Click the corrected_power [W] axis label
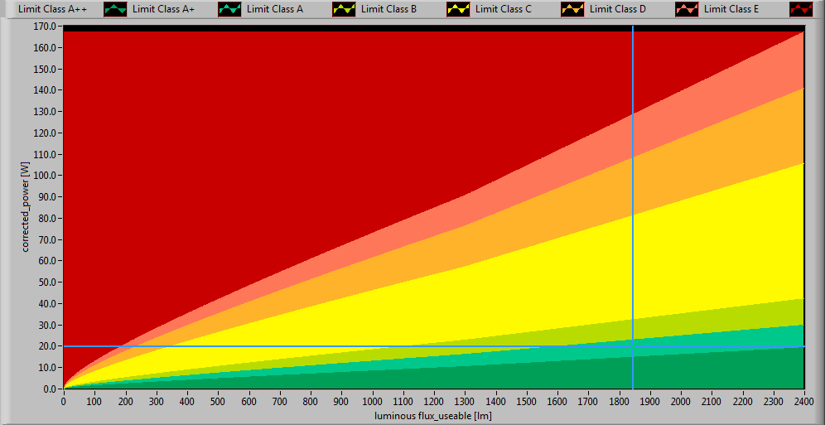825x425 pixels. 26,207
